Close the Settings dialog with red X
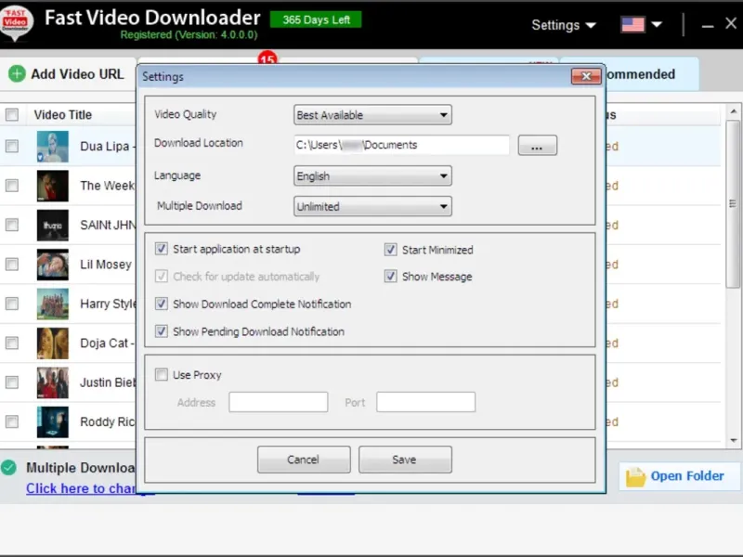The height and width of the screenshot is (557, 743). (x=586, y=76)
